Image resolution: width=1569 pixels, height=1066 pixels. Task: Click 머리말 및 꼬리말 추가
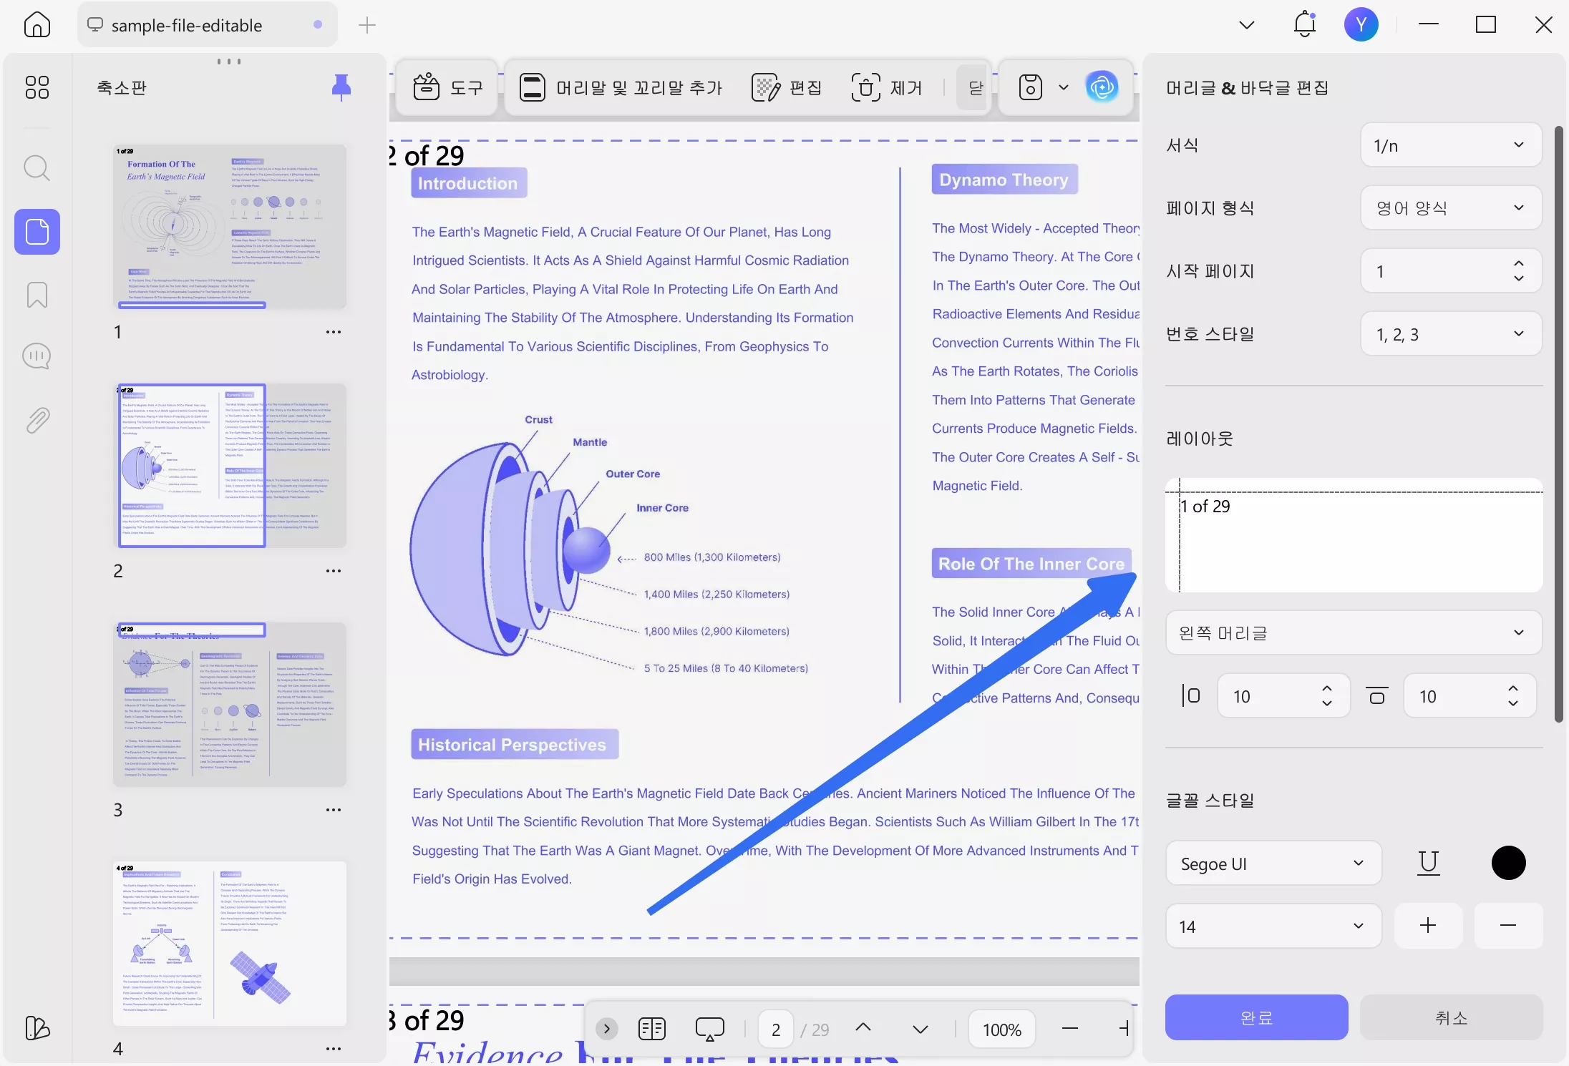620,87
